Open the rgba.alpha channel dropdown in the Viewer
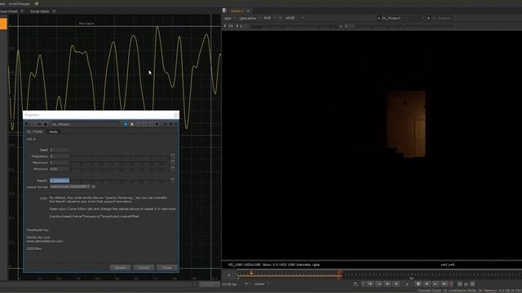This screenshot has width=522, height=293. coord(250,18)
